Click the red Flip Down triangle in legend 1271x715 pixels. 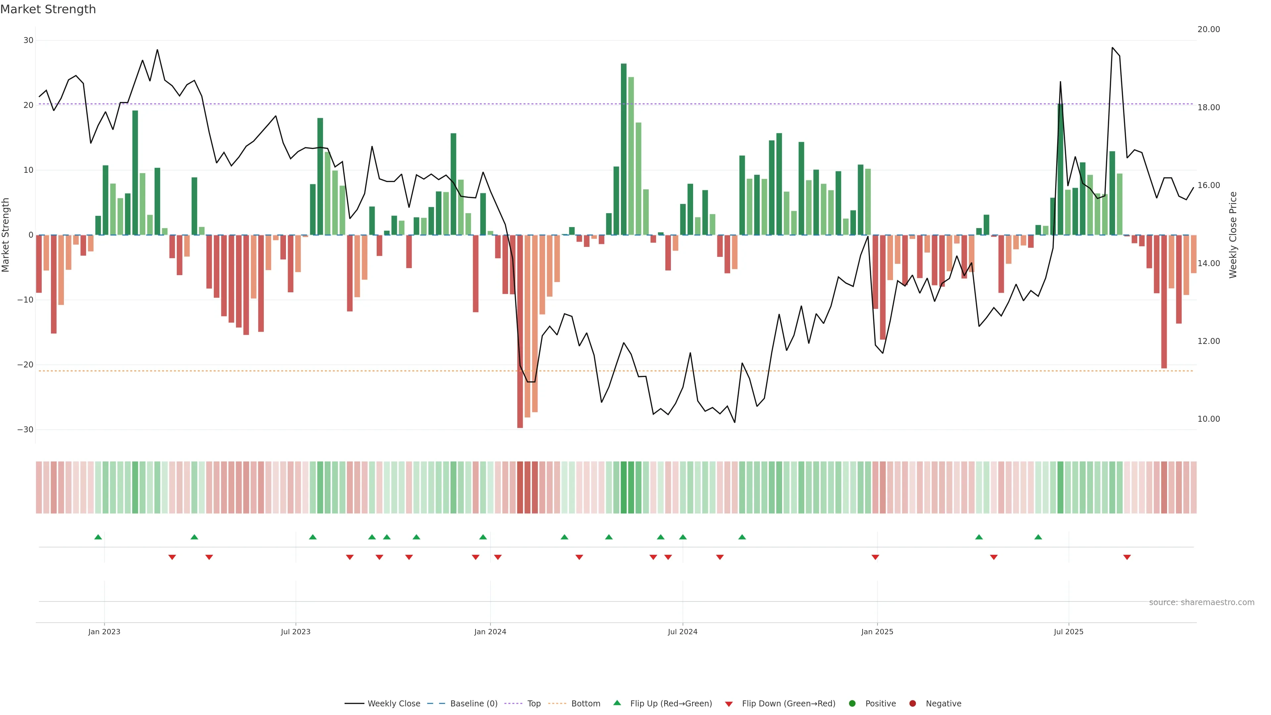click(x=729, y=704)
